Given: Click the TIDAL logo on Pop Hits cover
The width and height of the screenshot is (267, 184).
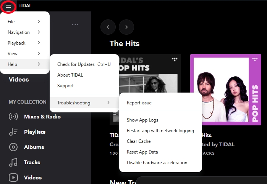Looking at the screenshot, I should click(255, 59).
